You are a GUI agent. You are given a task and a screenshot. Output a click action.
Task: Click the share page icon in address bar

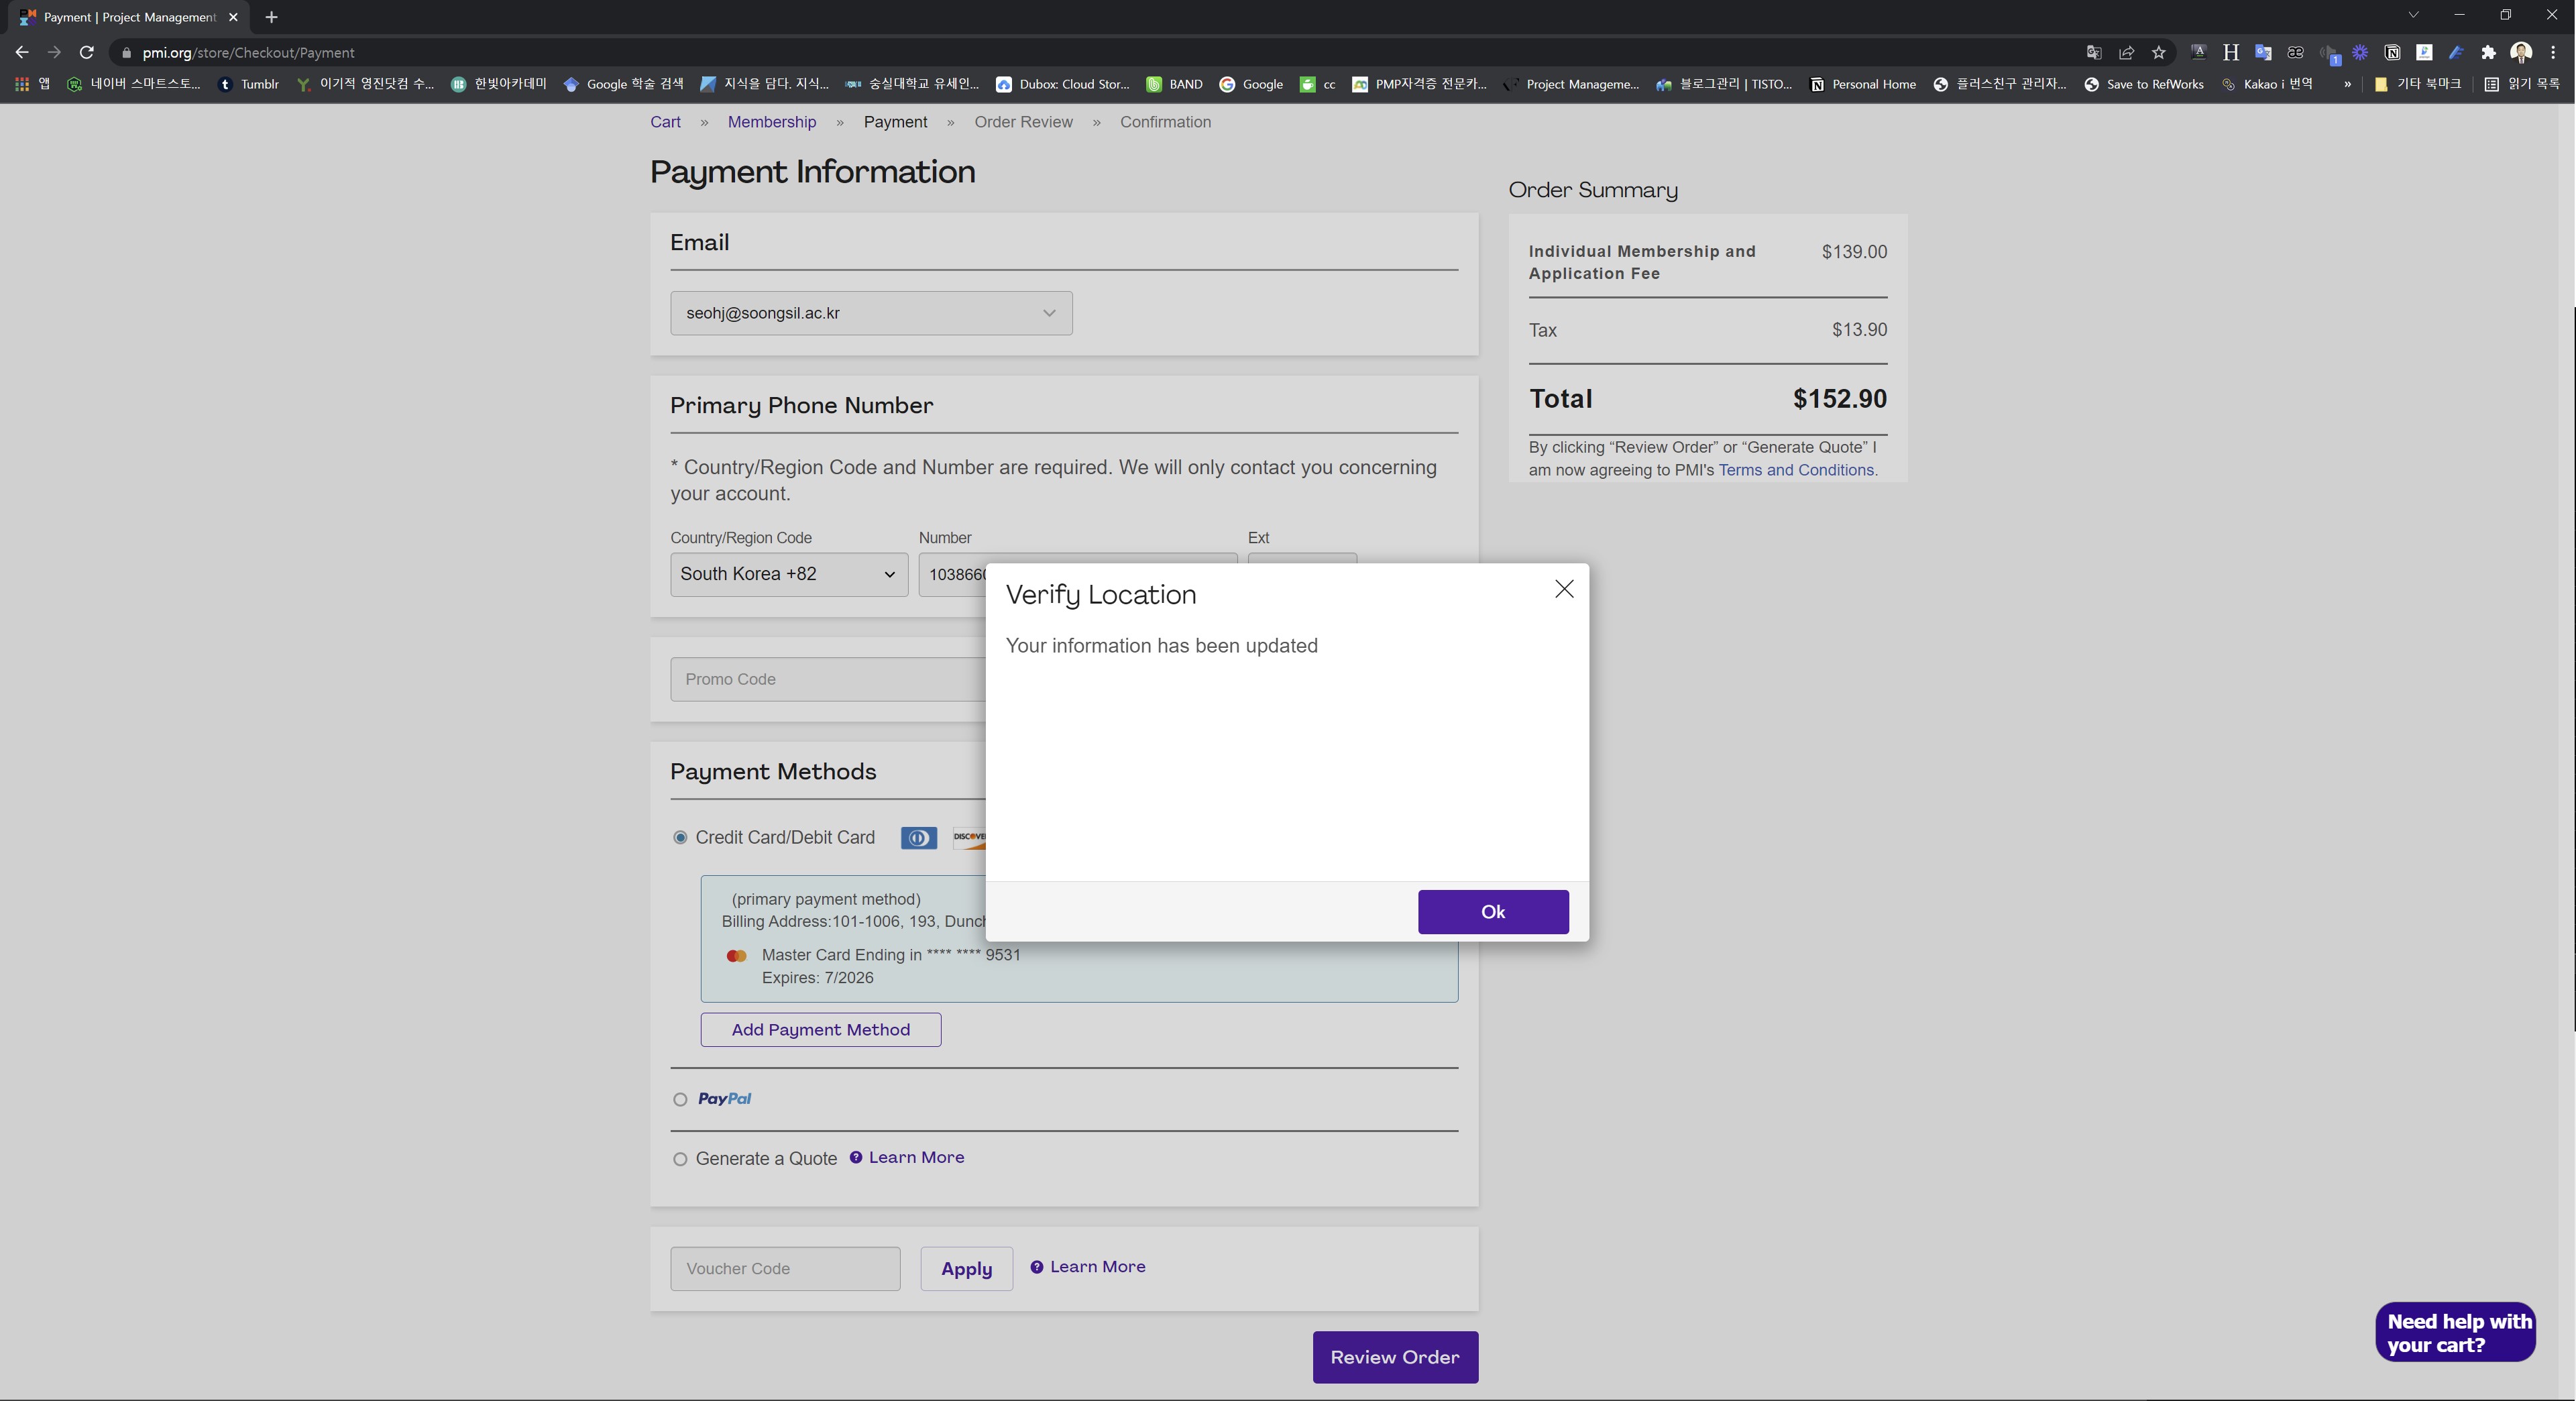point(2126,52)
